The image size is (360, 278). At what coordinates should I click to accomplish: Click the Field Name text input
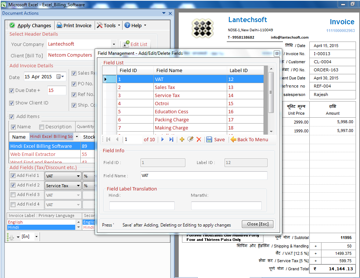click(204, 176)
